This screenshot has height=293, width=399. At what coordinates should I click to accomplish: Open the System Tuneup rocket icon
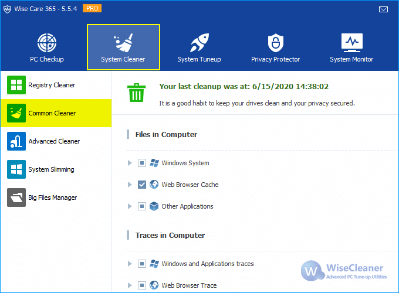coord(199,42)
